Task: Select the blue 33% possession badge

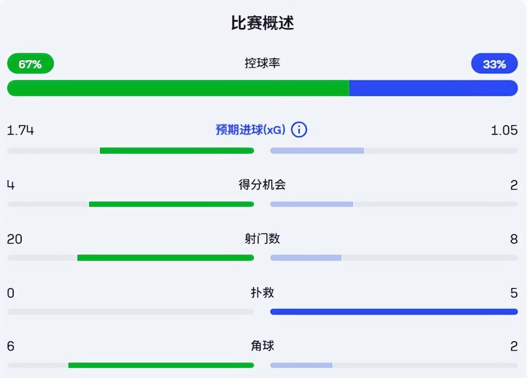Action: pyautogui.click(x=494, y=63)
